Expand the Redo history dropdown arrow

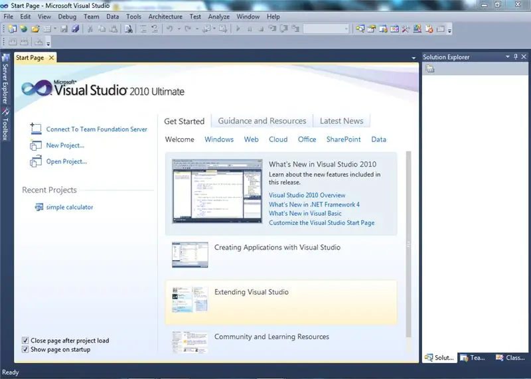pyautogui.click(x=197, y=29)
